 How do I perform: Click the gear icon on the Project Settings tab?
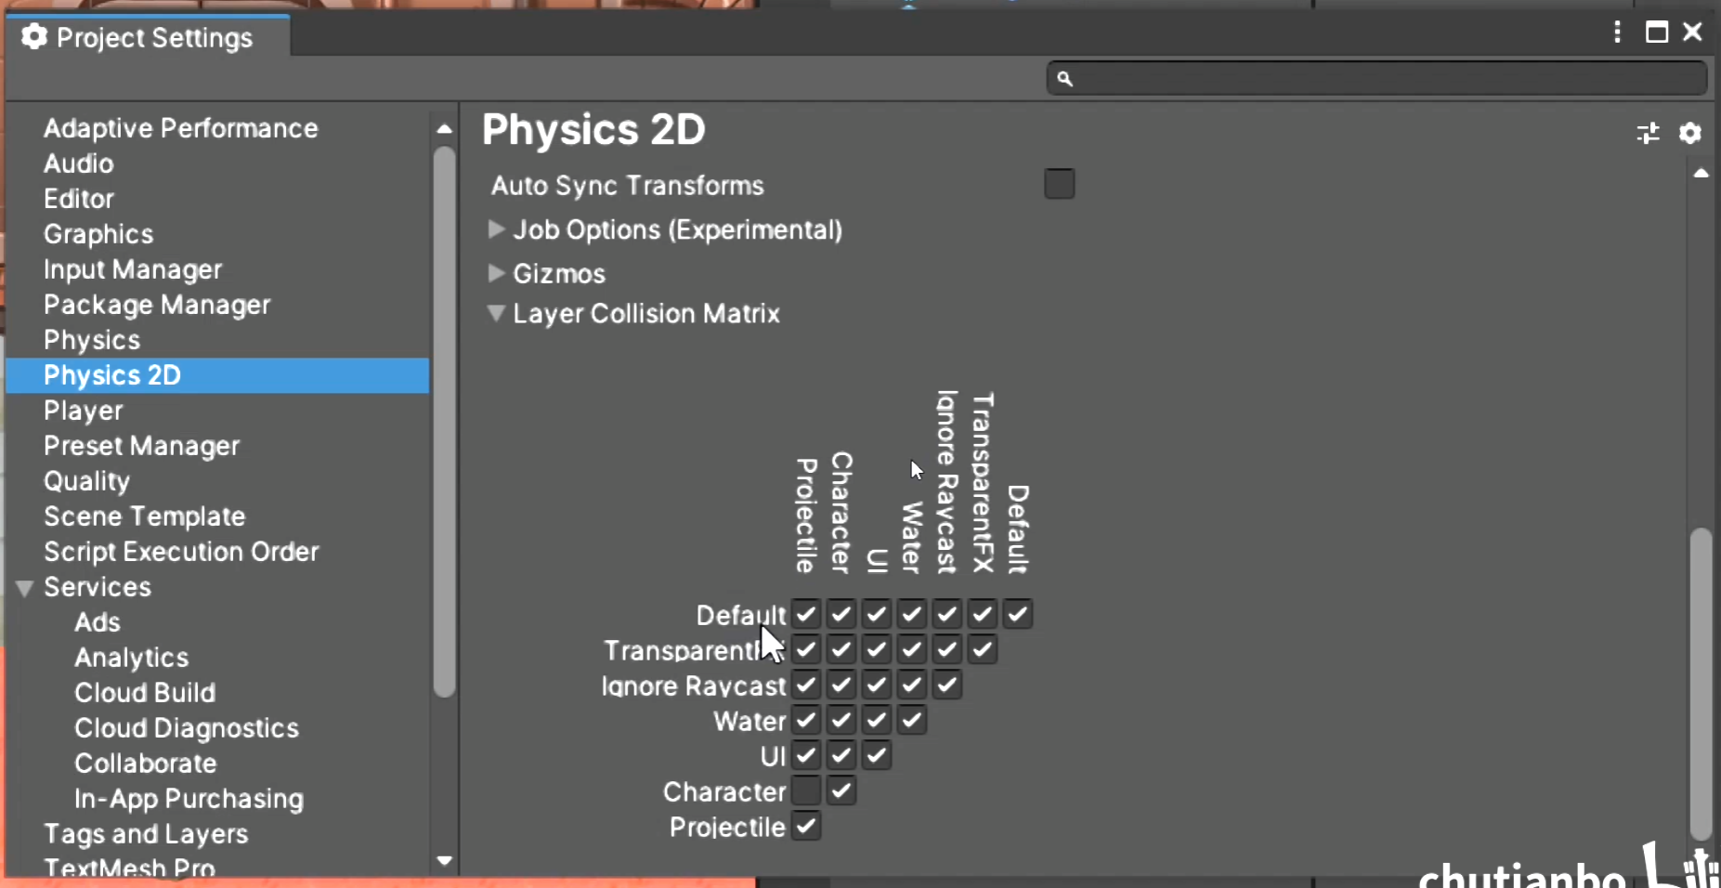point(34,37)
